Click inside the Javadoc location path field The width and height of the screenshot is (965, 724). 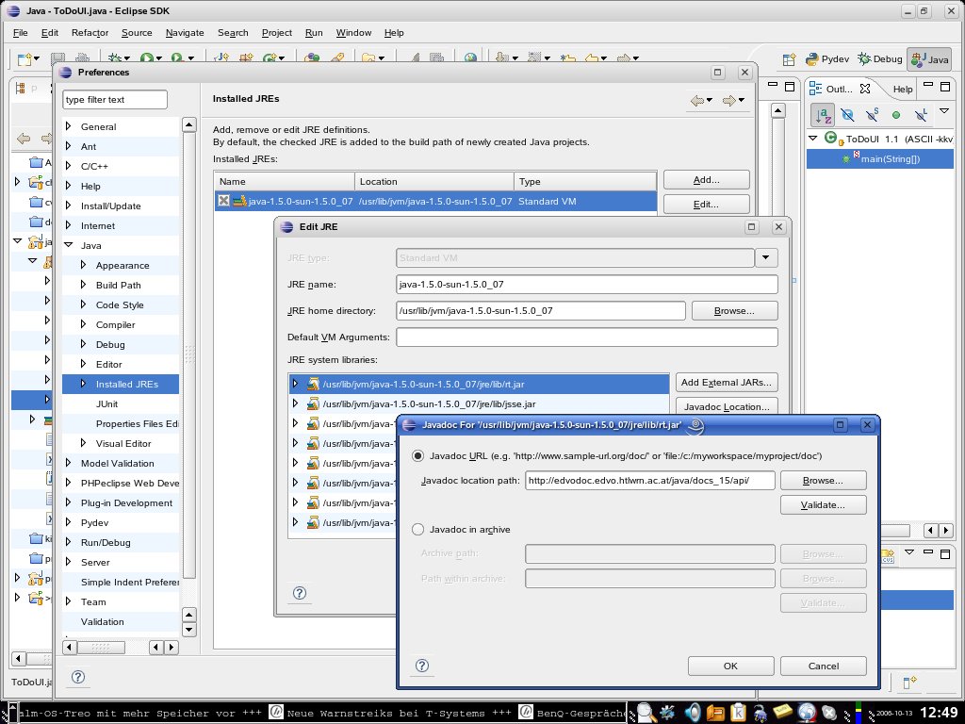coord(650,480)
